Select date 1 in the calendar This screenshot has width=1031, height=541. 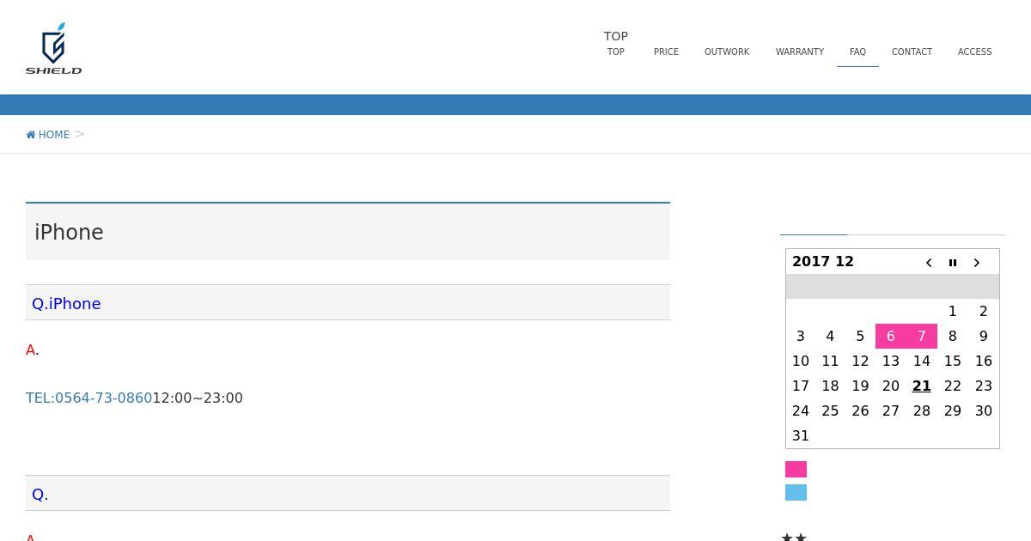(x=953, y=312)
